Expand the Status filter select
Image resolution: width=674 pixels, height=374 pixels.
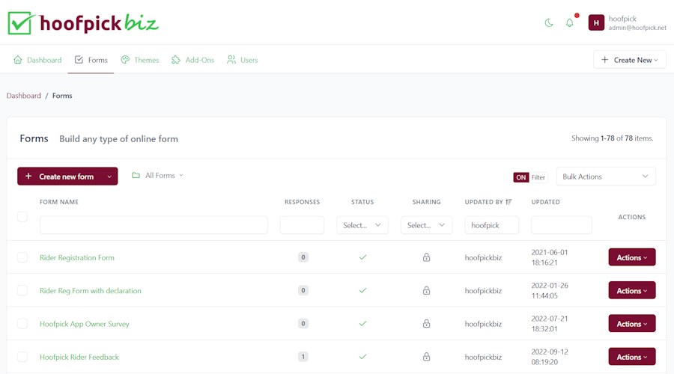click(x=362, y=225)
